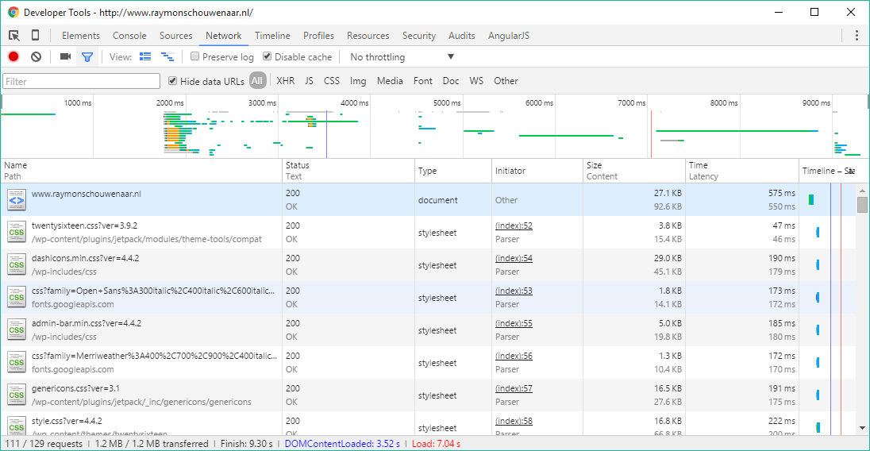Image resolution: width=870 pixels, height=451 pixels.
Task: Open initiator link (index):54
Action: click(514, 258)
